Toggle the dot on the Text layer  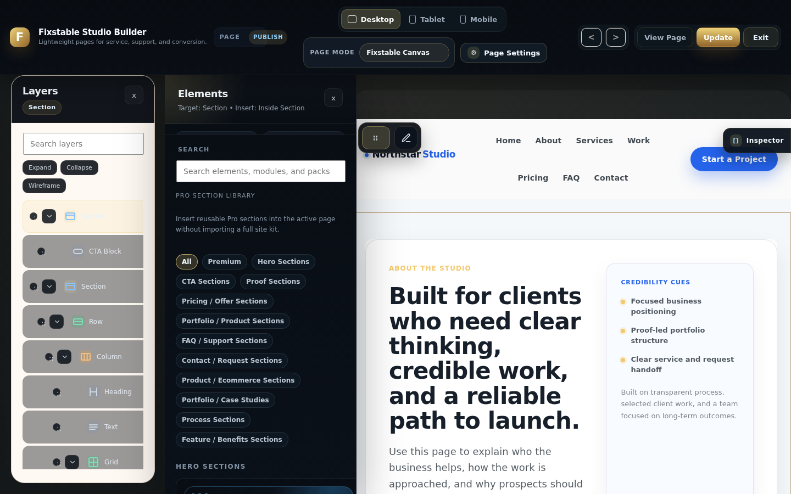pos(57,427)
